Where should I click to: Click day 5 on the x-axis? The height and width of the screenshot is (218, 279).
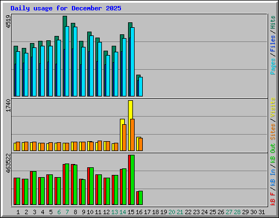[51, 212]
